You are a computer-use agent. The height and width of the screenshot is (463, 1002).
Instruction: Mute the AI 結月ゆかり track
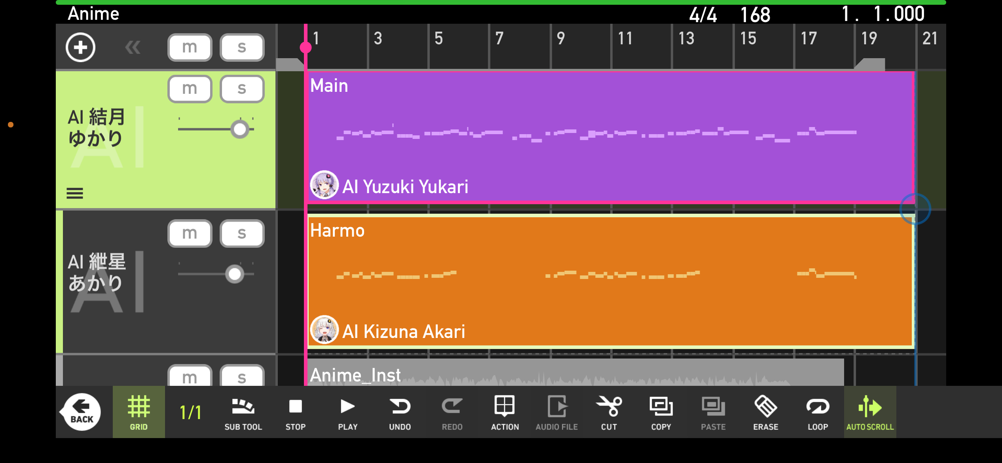click(x=190, y=89)
